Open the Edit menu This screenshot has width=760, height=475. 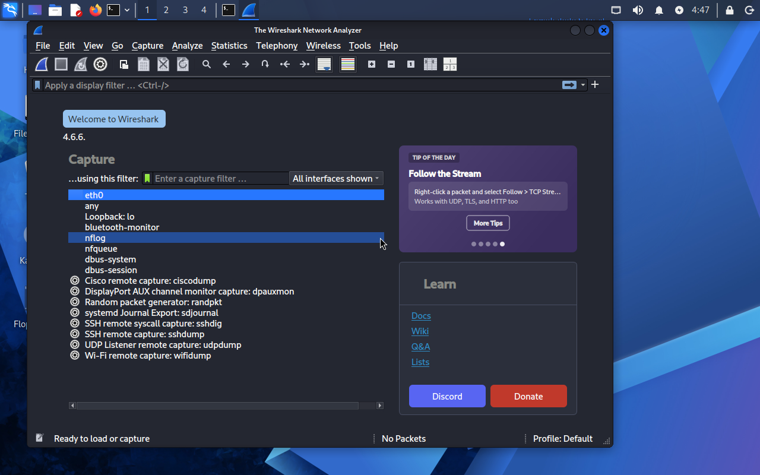(x=67, y=46)
